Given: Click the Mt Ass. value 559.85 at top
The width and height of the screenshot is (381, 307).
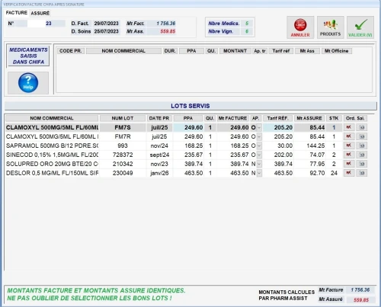Looking at the screenshot, I should 162,31.
